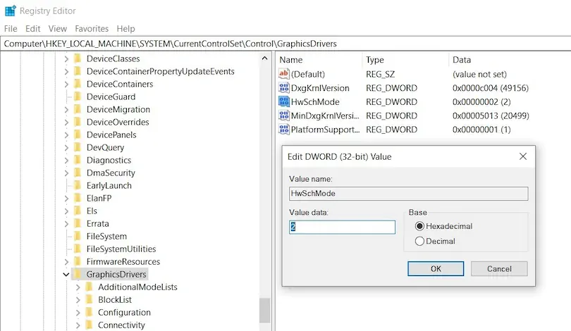The height and width of the screenshot is (331, 571).
Task: Click the PlatformSupport... DWORD icon
Action: [283, 129]
